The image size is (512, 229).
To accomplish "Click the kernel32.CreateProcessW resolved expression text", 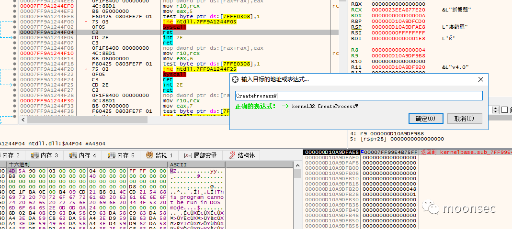I will pos(325,106).
